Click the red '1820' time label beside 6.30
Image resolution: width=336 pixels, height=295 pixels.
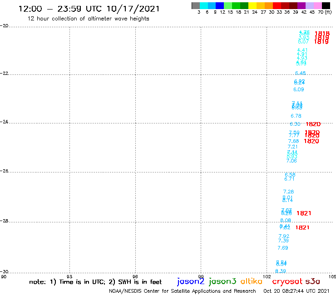[313, 124]
